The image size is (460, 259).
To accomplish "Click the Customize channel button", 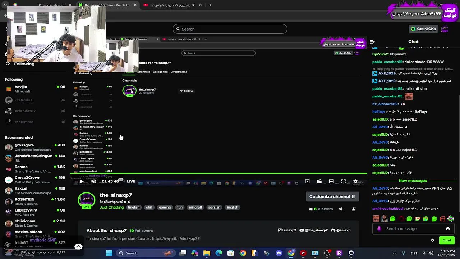I will pos(332,197).
